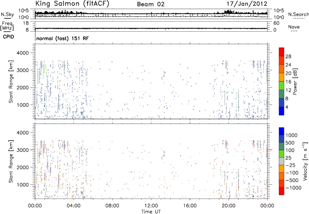Screen dimensions: 309x214
Task: Click the 04:00 time tick label
Action: click(73, 206)
